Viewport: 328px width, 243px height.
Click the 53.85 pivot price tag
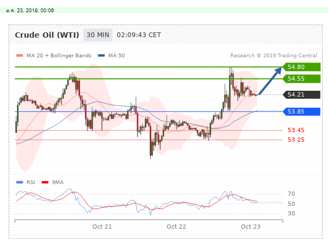[301, 111]
